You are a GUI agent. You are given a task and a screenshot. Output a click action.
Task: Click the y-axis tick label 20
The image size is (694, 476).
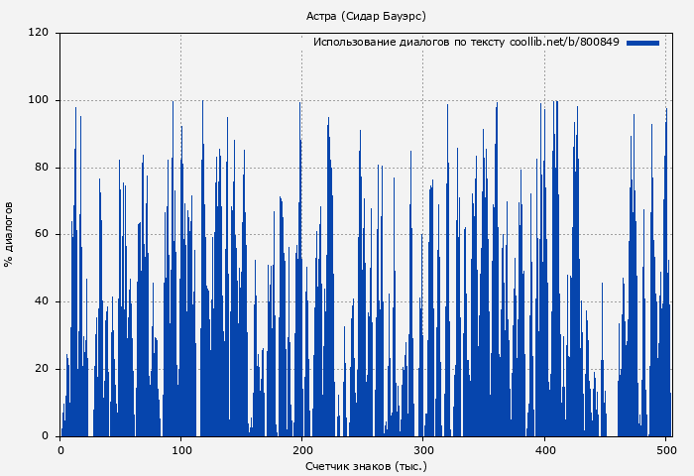[42, 369]
